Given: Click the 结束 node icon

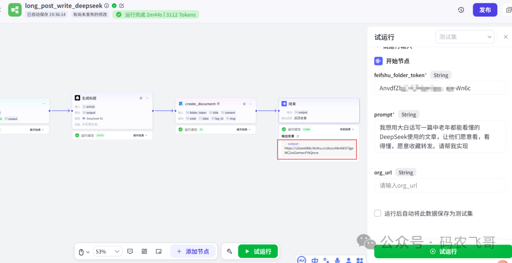Looking at the screenshot, I should [284, 104].
